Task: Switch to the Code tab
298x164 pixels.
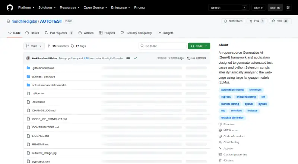Action: pos(15,33)
